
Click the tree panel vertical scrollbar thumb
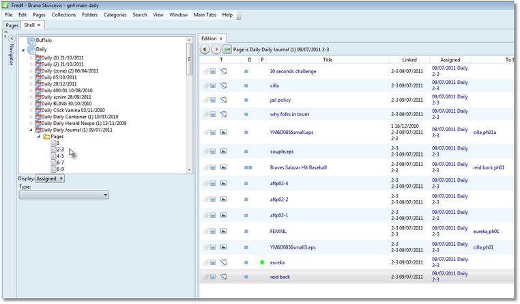point(189,59)
